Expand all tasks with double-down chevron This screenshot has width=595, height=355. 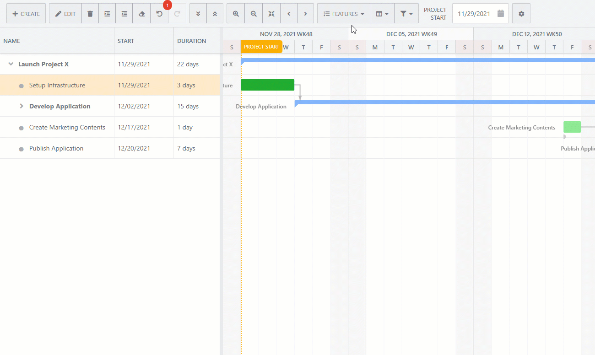(x=198, y=14)
